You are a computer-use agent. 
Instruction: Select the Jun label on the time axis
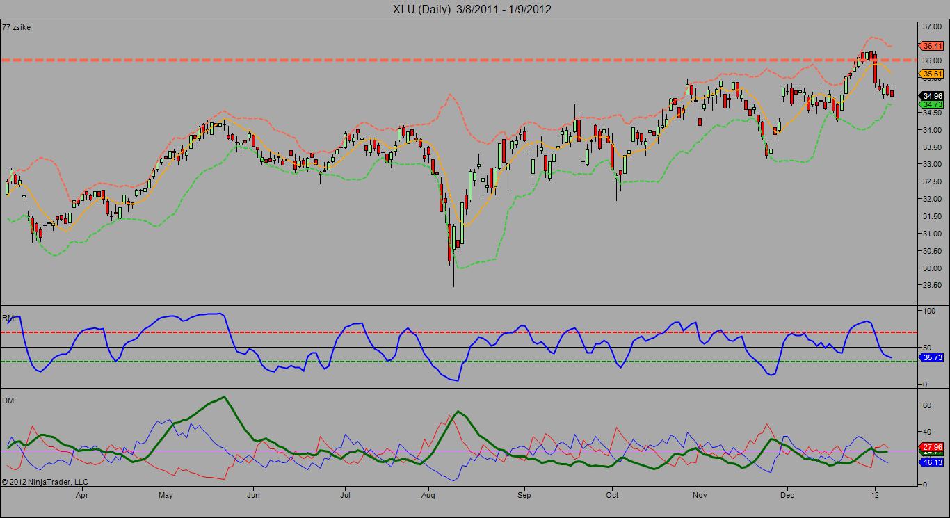(253, 496)
